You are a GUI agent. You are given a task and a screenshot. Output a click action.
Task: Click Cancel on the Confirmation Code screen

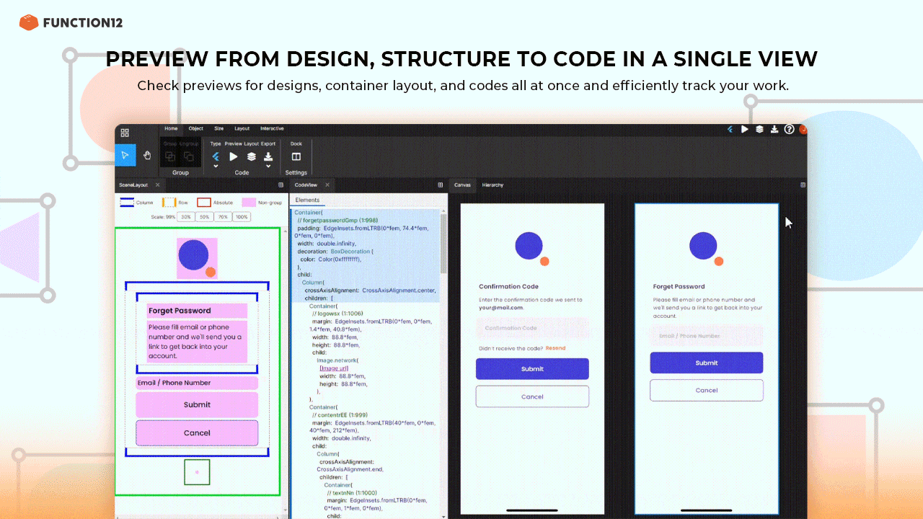(532, 396)
